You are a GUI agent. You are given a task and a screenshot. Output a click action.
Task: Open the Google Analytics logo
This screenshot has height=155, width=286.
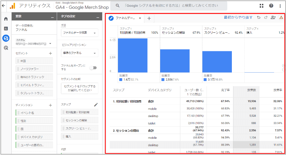coord(12,6)
